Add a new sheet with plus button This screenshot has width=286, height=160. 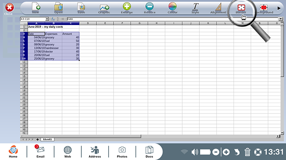[37, 139]
